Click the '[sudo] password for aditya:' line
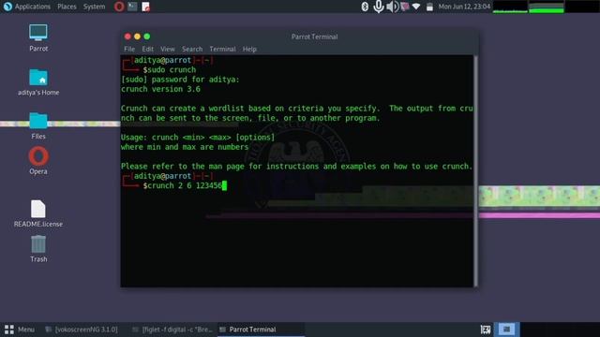Image resolution: width=600 pixels, height=337 pixels. [180, 80]
